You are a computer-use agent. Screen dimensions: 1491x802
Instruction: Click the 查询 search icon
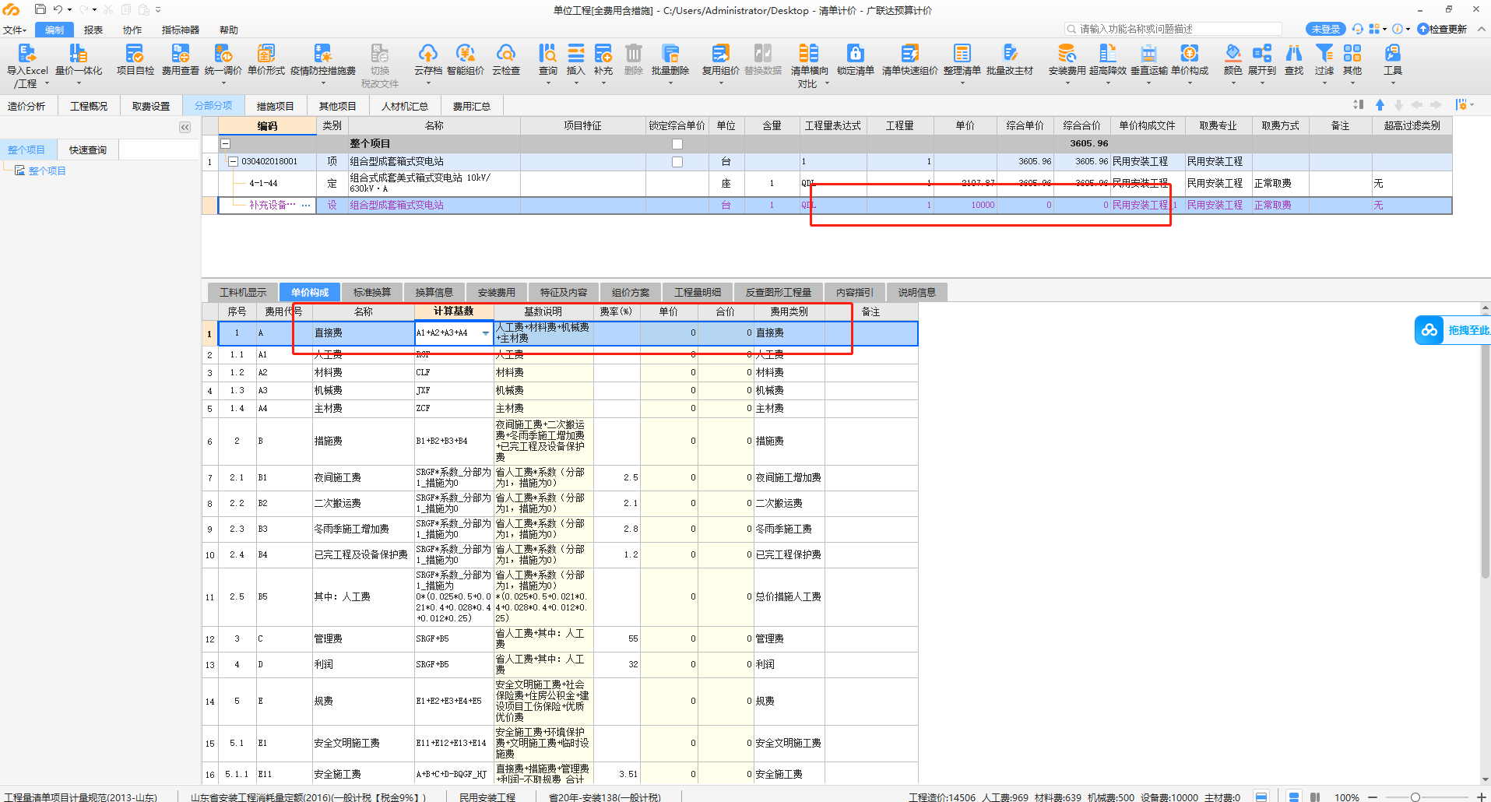click(x=547, y=53)
